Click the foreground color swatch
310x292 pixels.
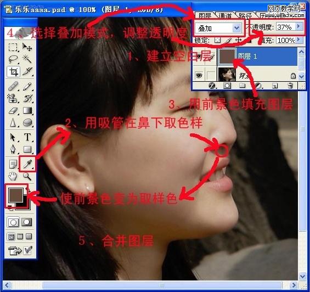coord(15,195)
